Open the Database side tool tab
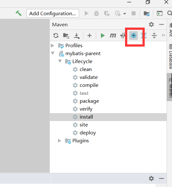The image size is (172, 187). point(170,57)
